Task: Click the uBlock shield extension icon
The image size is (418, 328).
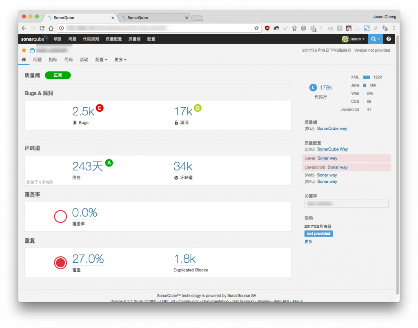Action: [267, 28]
